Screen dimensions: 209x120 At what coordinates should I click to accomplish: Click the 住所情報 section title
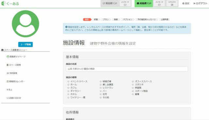tap(72, 112)
